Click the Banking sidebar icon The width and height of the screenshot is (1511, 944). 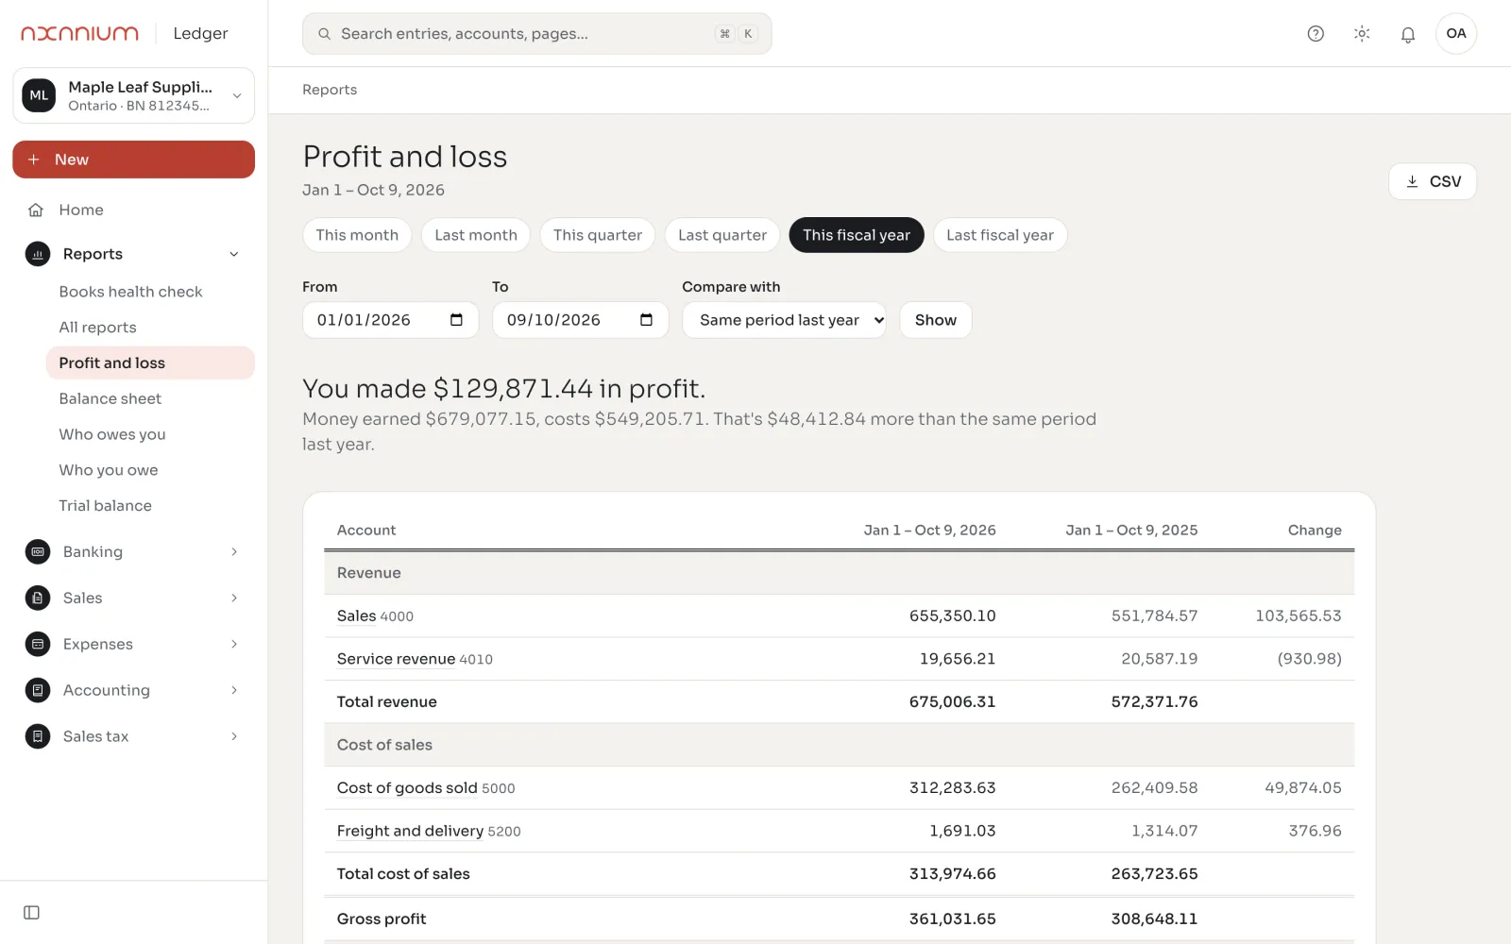pos(38,551)
